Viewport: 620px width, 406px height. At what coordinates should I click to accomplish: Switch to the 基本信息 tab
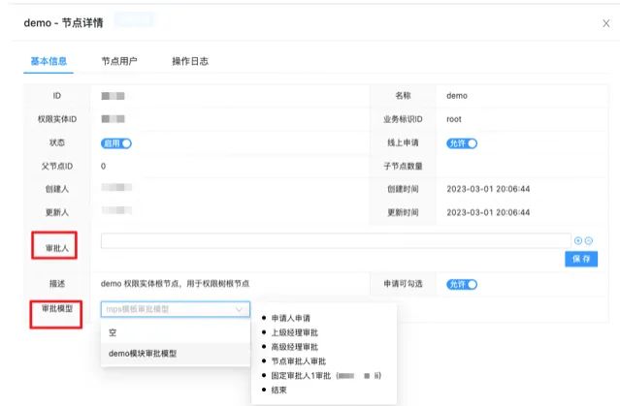(x=49, y=61)
